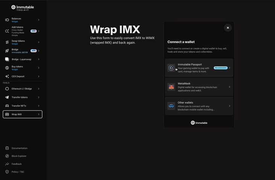
Task: Click the Transfer tokens paper plane icon
Action: point(7,97)
